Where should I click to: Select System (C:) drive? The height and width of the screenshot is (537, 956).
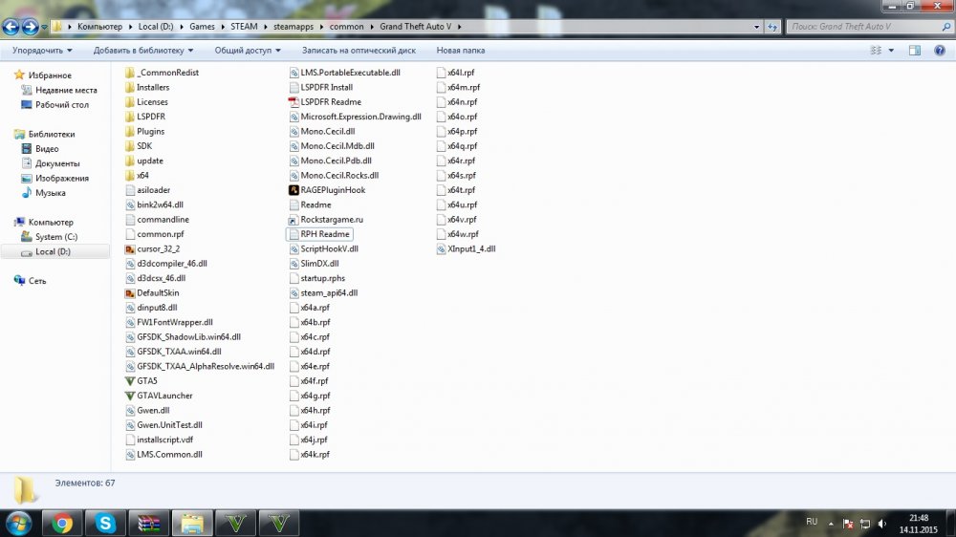pyautogui.click(x=56, y=237)
